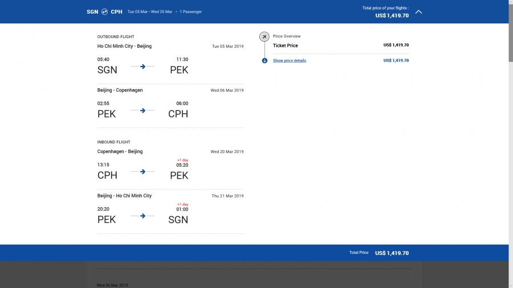Click the arrow icon between PEK 02:55 and CPH 06:00
The height and width of the screenshot is (288, 513).
pyautogui.click(x=142, y=110)
